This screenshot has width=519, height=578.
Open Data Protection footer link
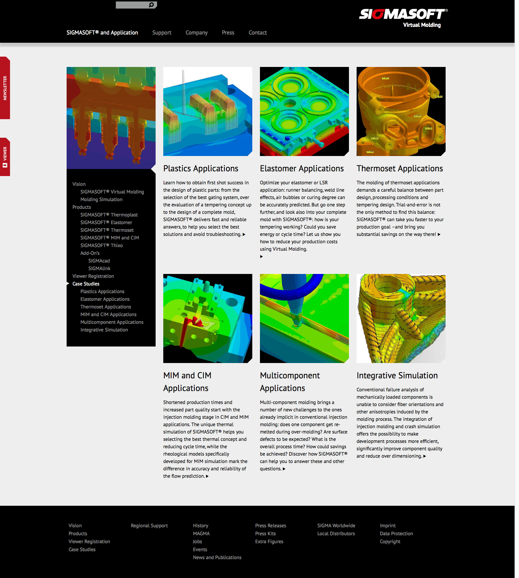396,533
